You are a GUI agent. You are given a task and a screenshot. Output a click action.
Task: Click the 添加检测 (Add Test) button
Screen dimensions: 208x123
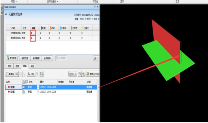12,58
